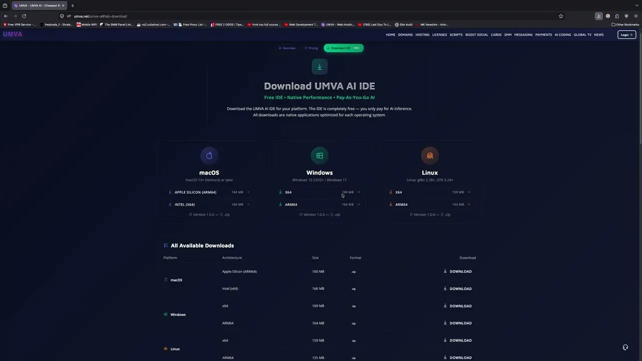
Task: Open the support headset chat icon
Action: point(625,347)
